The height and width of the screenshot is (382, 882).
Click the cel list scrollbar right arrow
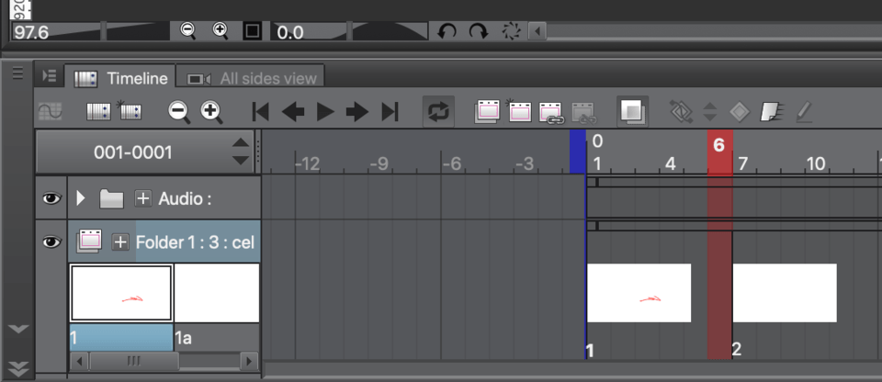(x=249, y=361)
